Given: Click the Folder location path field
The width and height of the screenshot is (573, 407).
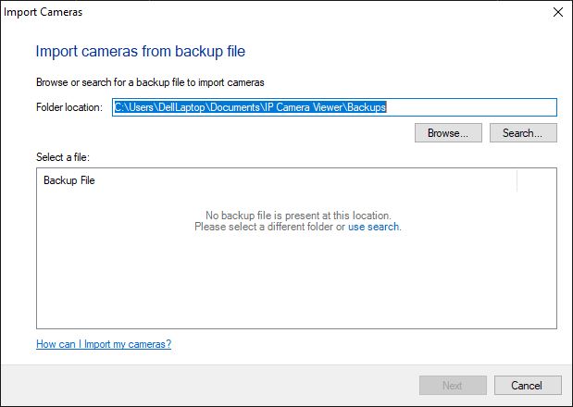Looking at the screenshot, I should point(334,107).
